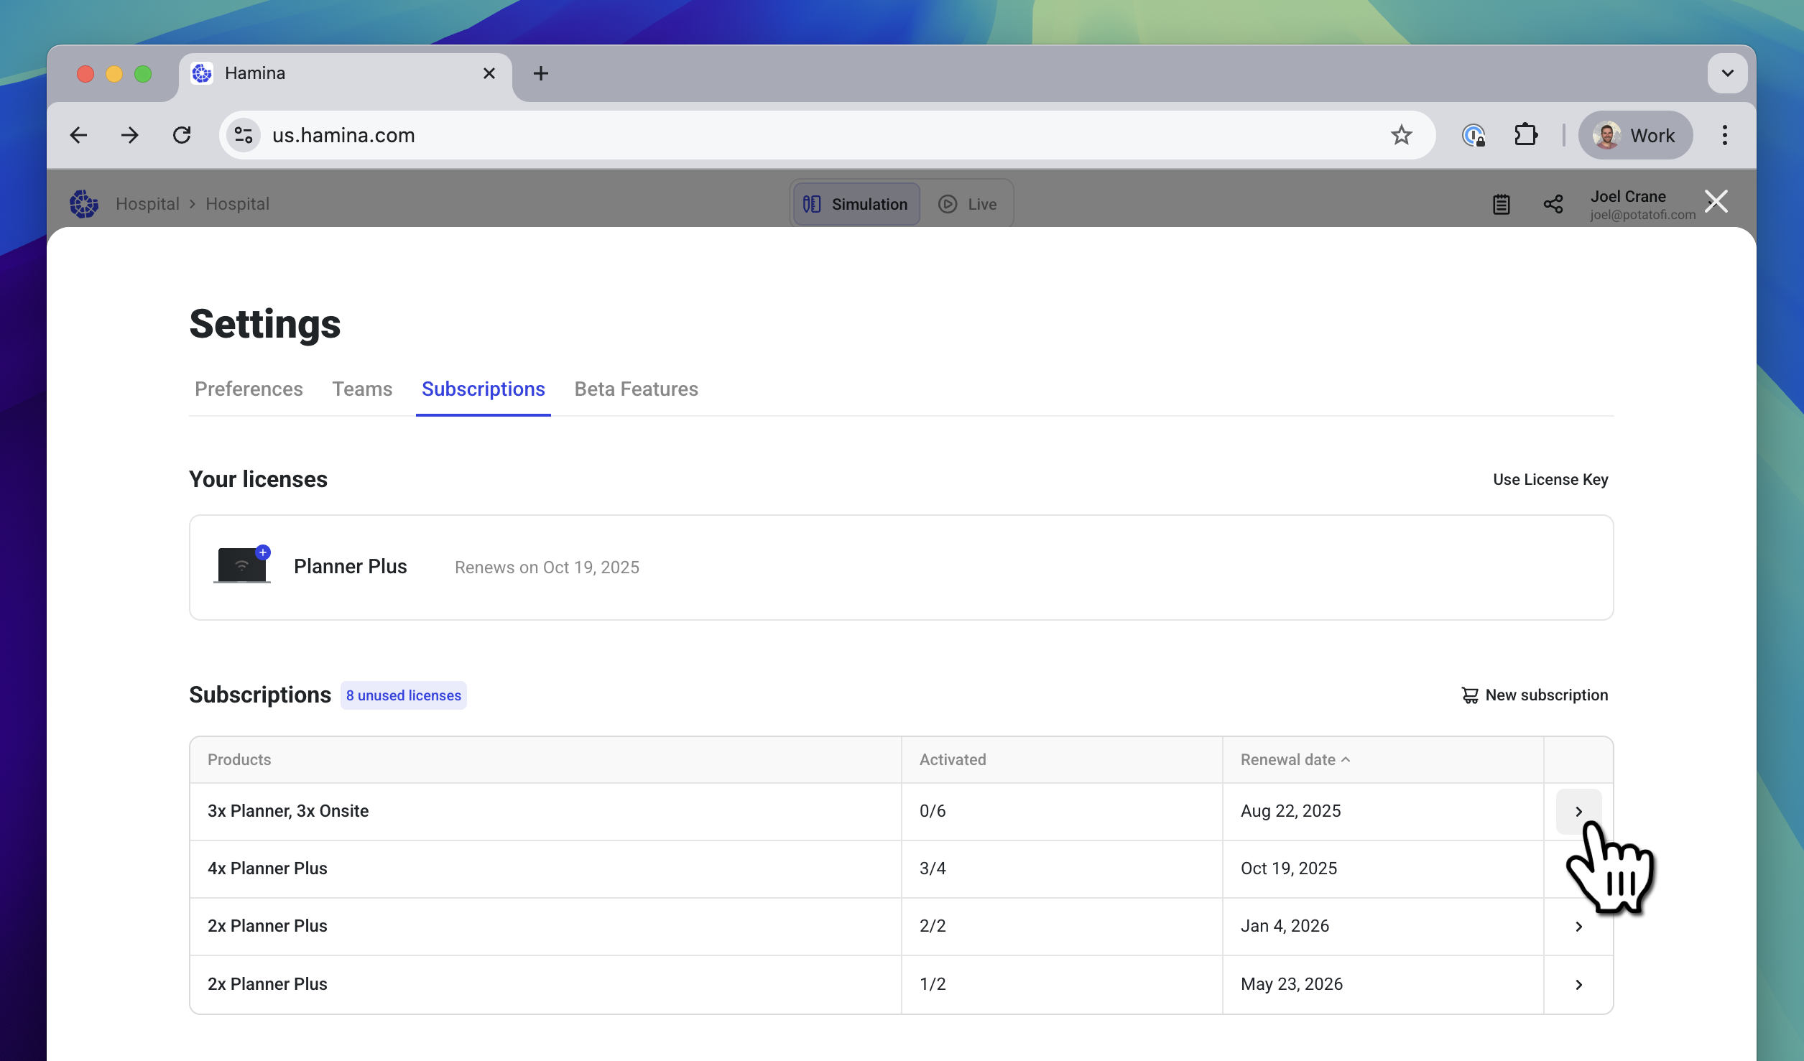Image resolution: width=1804 pixels, height=1061 pixels.
Task: Expand the 3x Planner, 3x Onsite row chevron
Action: coord(1578,812)
